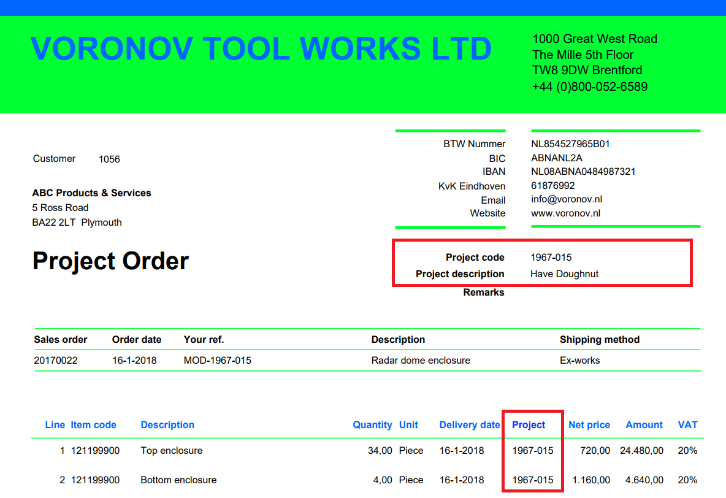Click sales order number 20170022
The image size is (726, 498).
56,361
